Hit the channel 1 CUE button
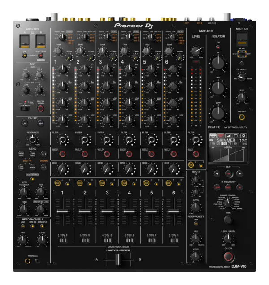Viewport: 269px width, 285px height. (57, 183)
